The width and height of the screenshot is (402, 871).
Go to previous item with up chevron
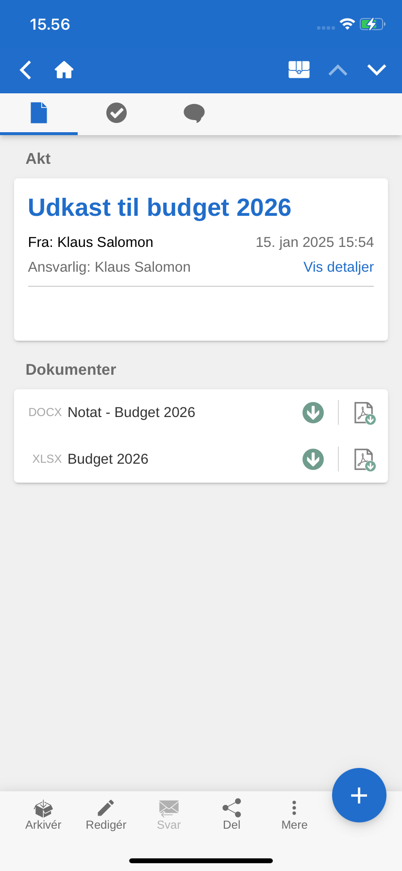338,70
